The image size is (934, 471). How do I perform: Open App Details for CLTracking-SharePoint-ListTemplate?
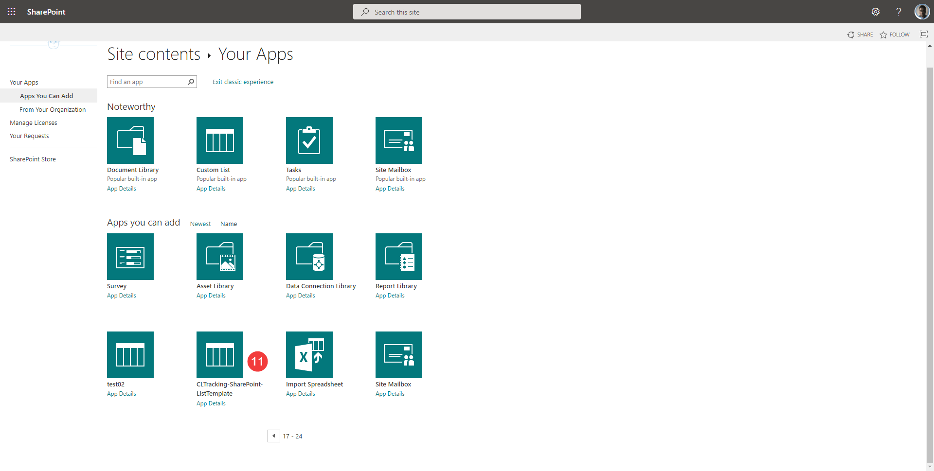[x=211, y=403]
